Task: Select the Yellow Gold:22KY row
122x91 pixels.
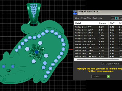Action: point(98,41)
